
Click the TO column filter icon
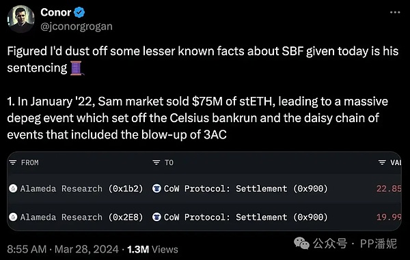click(156, 162)
